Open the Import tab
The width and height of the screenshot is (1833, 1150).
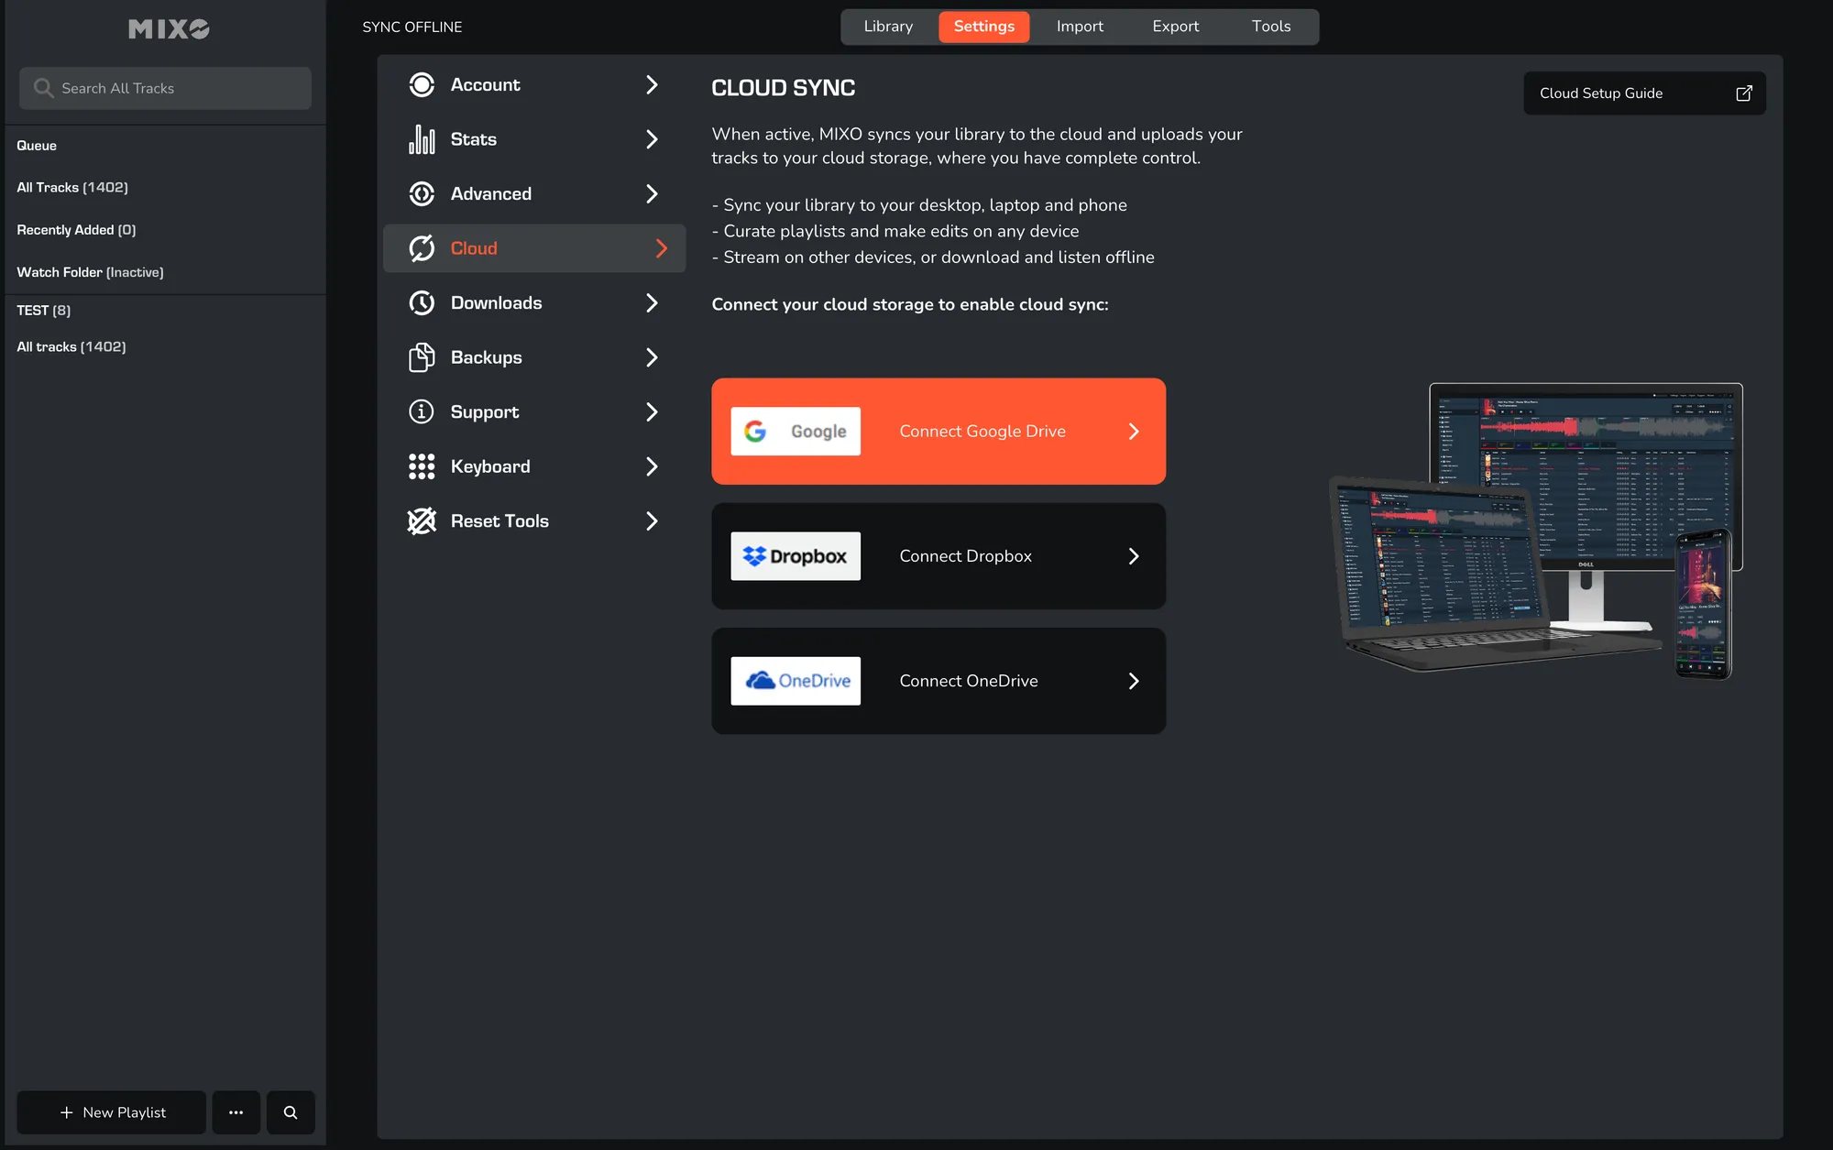[1079, 27]
